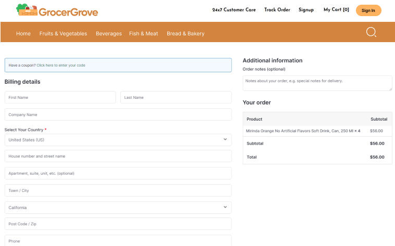Click here to enter coupon code
Screen dimensions: 395x246
[x=60, y=65]
